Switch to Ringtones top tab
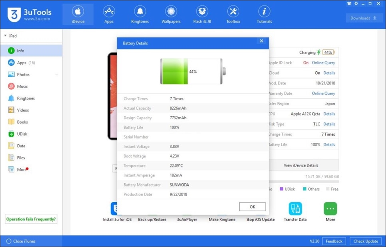 (x=140, y=15)
